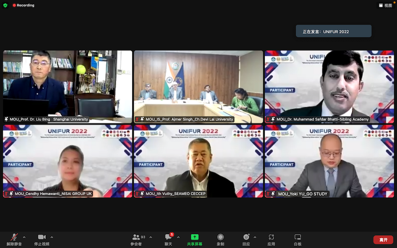The image size is (397, 248).
Task: Select Liu Bing's video tile with bookshelf
Action: [x=67, y=87]
